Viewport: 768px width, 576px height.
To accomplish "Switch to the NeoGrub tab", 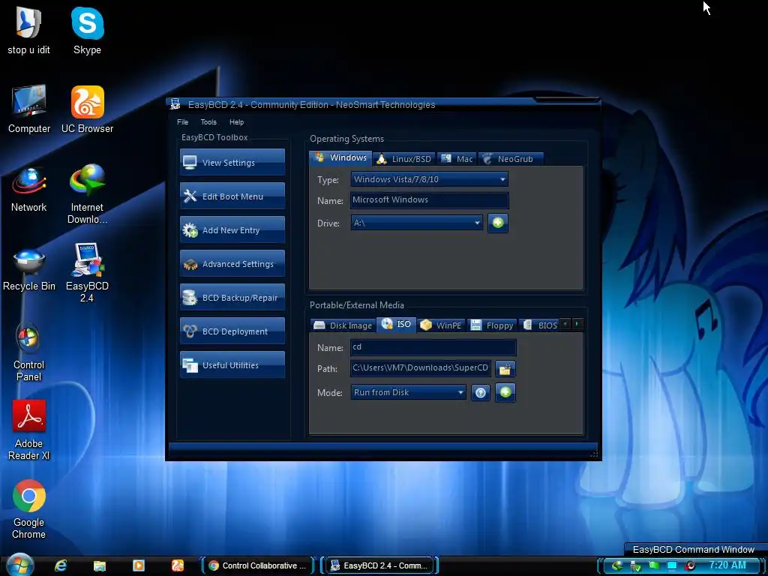I will coord(511,159).
